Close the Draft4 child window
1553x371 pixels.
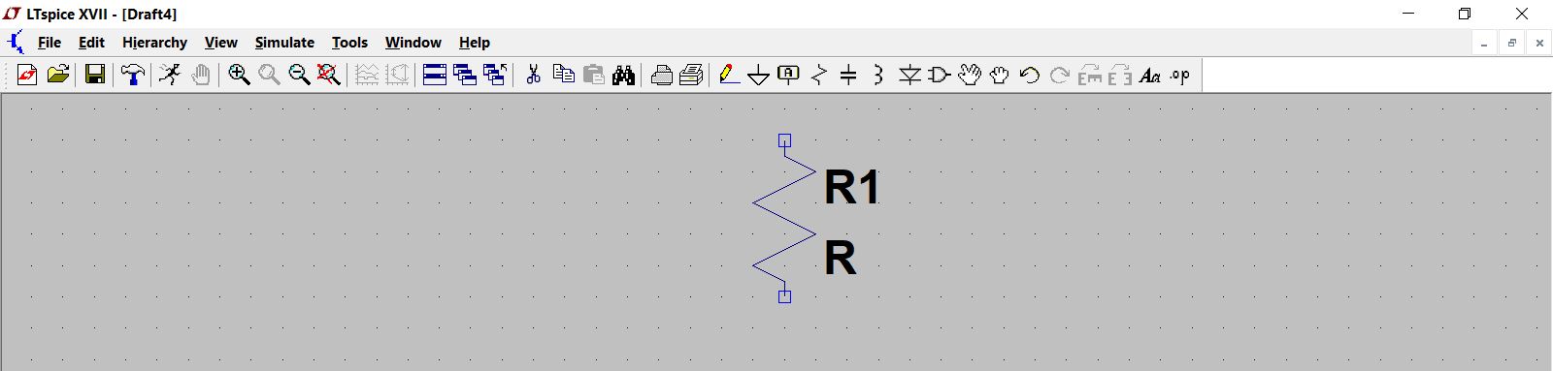pyautogui.click(x=1539, y=43)
